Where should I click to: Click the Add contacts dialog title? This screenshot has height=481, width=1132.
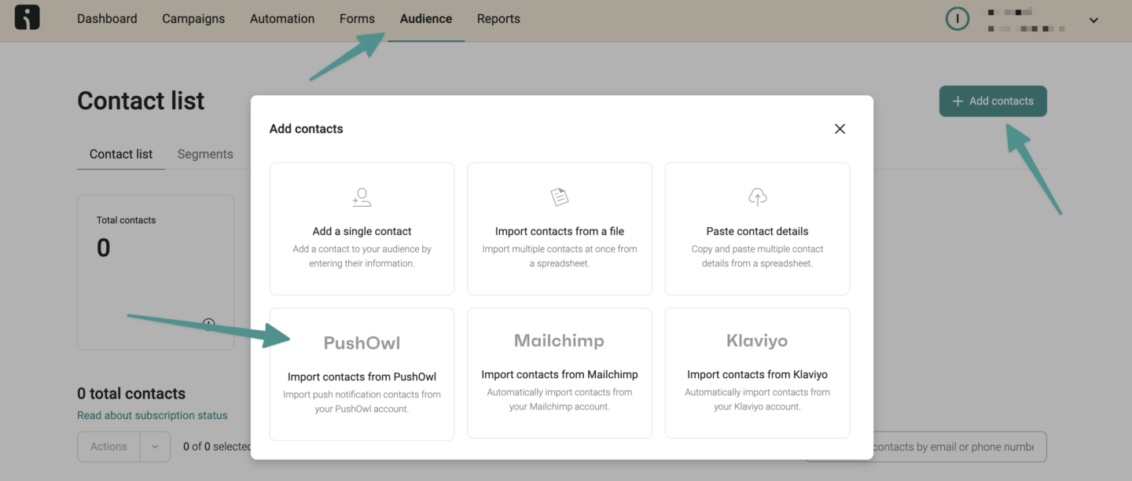307,129
